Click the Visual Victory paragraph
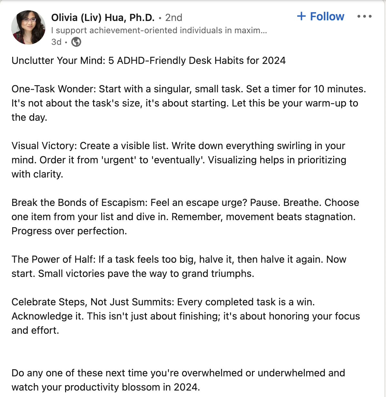The image size is (386, 397). [x=179, y=160]
